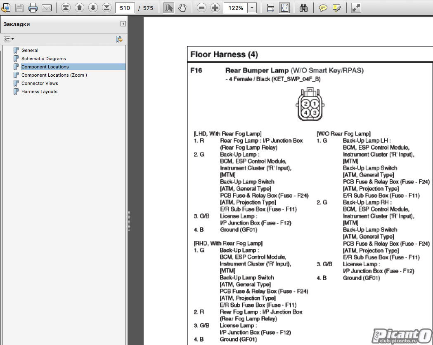Go to the next page
This screenshot has width=433, height=345.
coord(93,8)
